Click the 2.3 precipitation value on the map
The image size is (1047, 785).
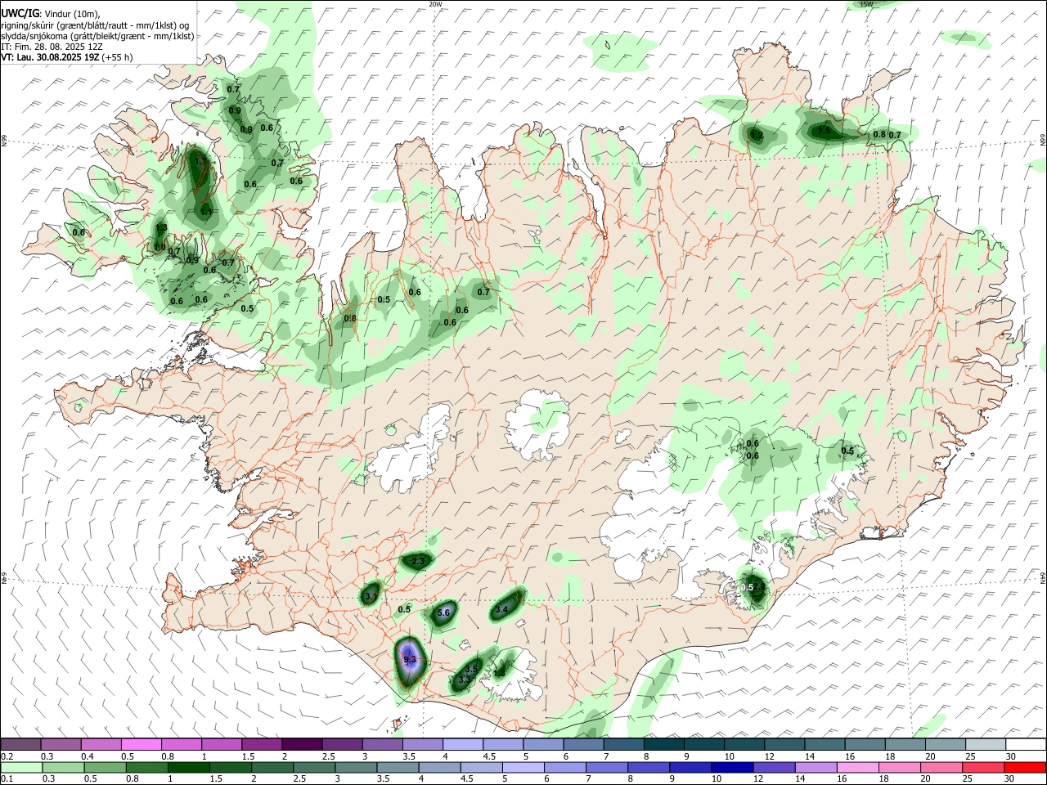click(x=419, y=561)
